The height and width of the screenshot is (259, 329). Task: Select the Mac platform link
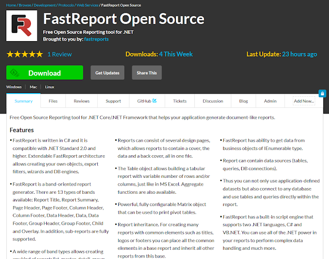[33, 87]
